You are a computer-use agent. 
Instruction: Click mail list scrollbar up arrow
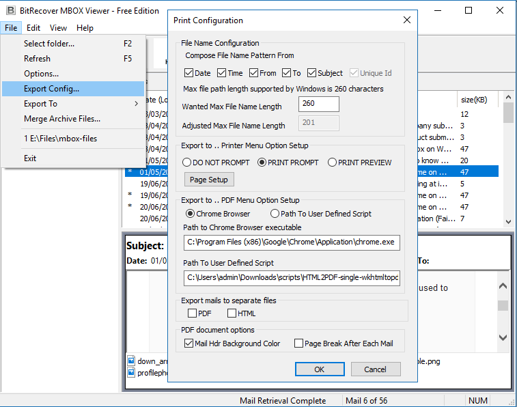pos(508,97)
